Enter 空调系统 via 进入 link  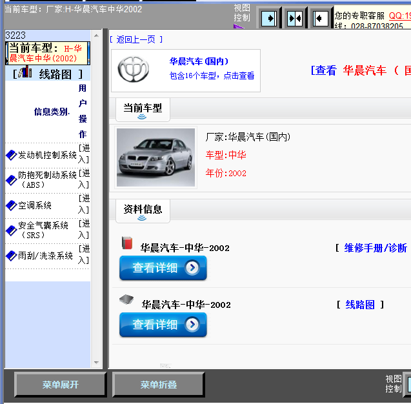click(84, 204)
